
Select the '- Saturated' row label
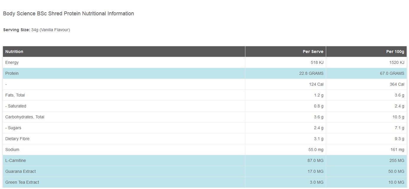(16, 106)
